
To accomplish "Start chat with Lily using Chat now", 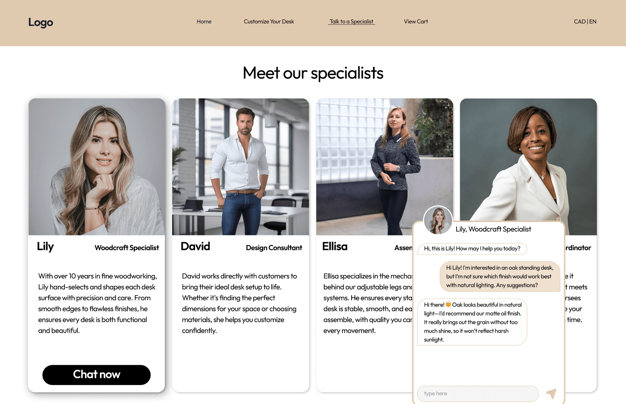I will point(97,375).
